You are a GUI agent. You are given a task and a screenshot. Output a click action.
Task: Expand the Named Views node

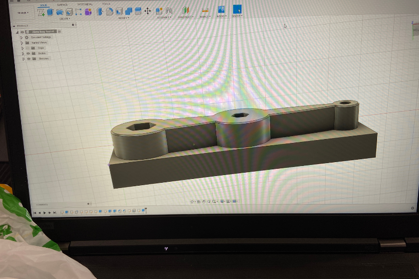(x=22, y=43)
